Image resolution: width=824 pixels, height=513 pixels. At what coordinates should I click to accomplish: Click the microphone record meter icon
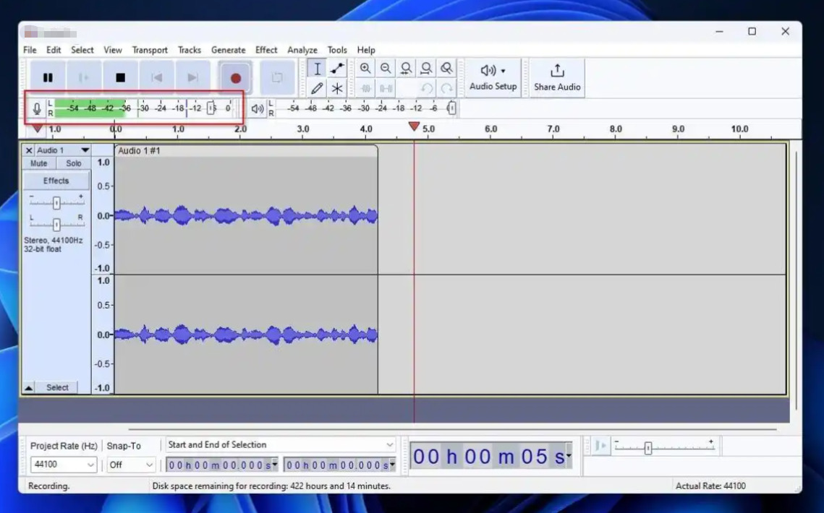pyautogui.click(x=37, y=108)
